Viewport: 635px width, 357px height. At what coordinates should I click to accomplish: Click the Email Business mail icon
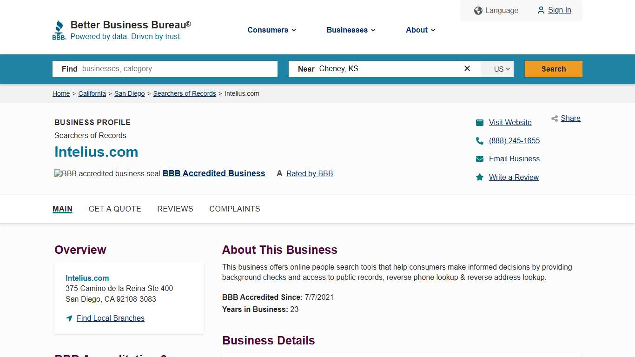[480, 159]
